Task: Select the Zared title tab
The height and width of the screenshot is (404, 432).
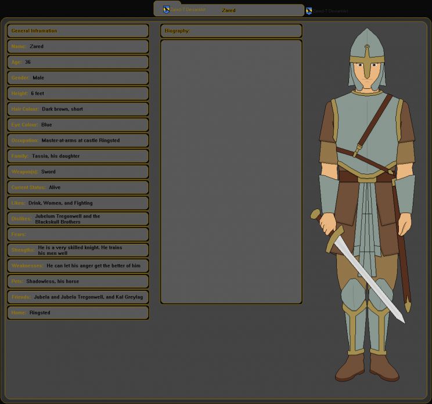Action: [x=229, y=10]
